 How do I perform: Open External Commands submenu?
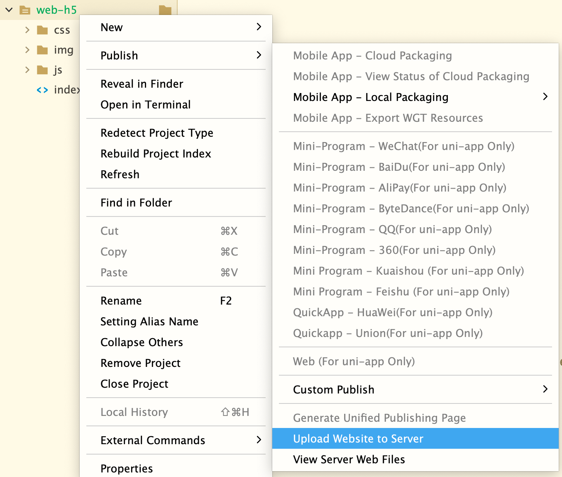pyautogui.click(x=176, y=440)
